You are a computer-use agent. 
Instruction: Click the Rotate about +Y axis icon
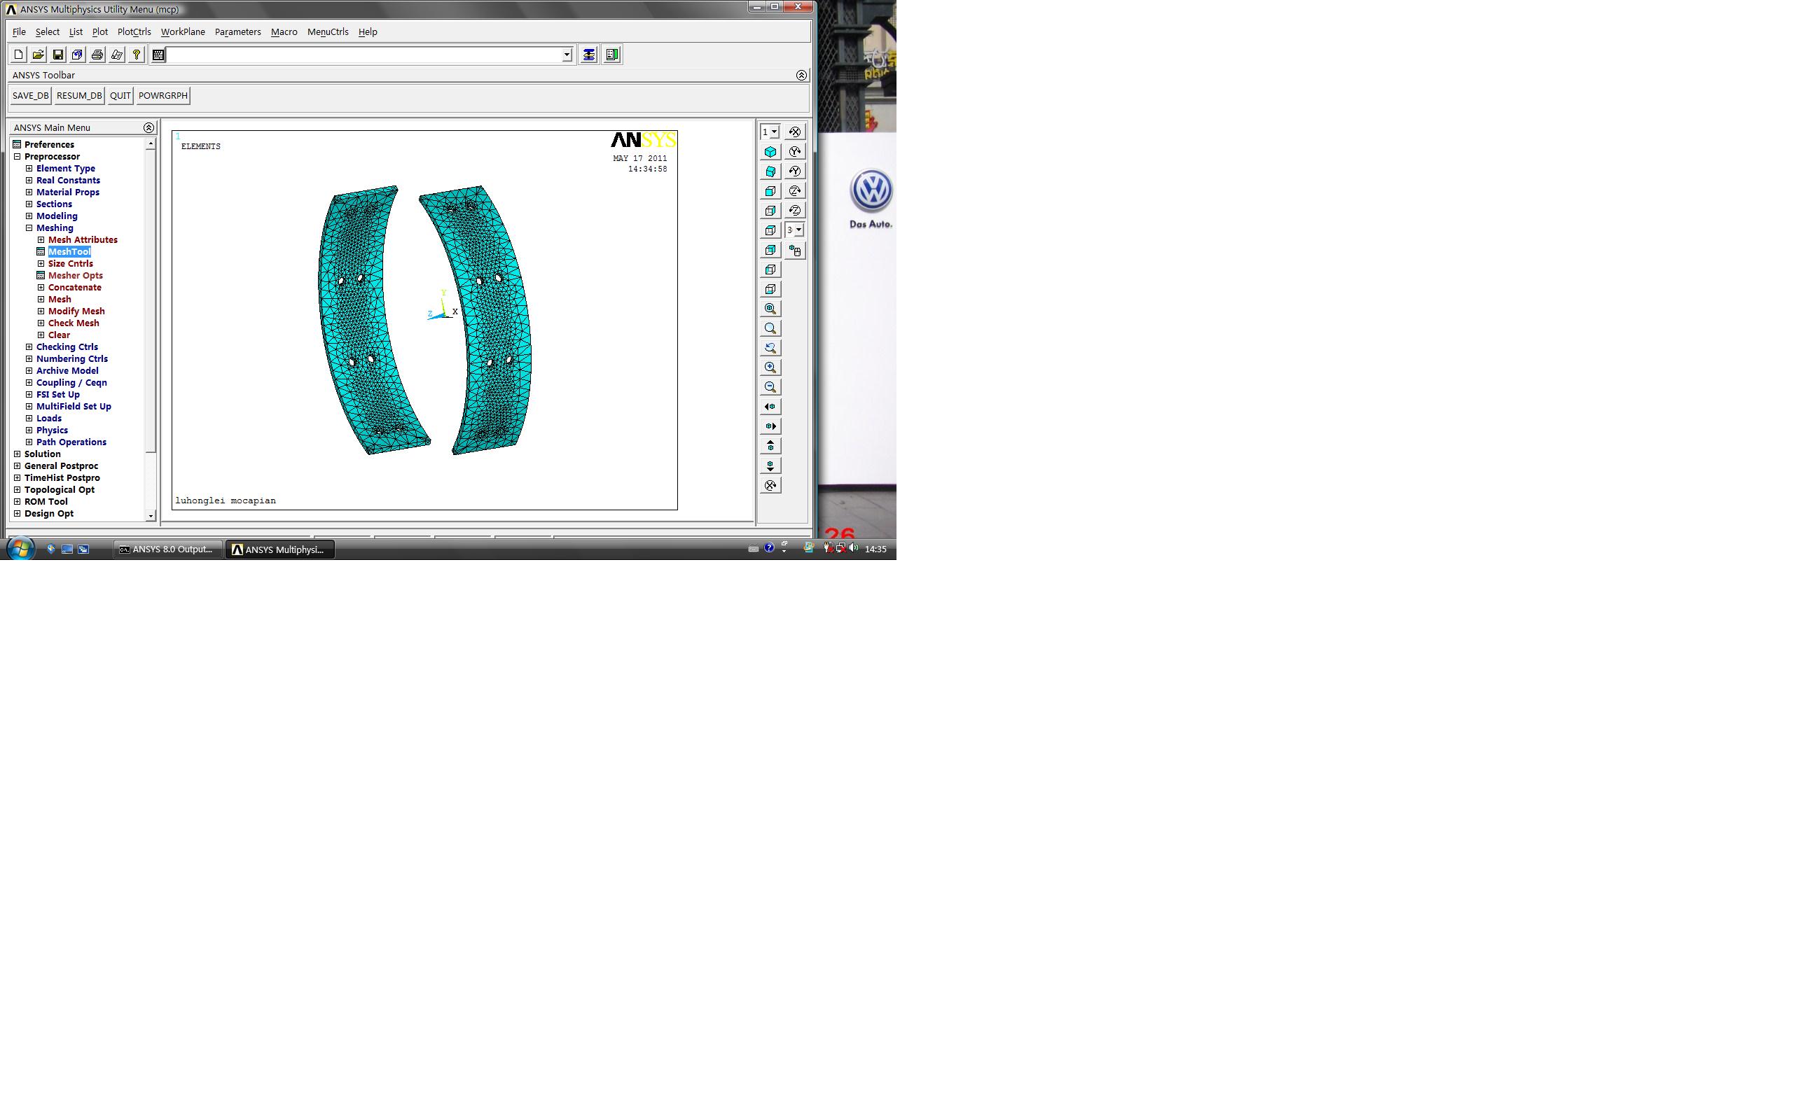794,152
